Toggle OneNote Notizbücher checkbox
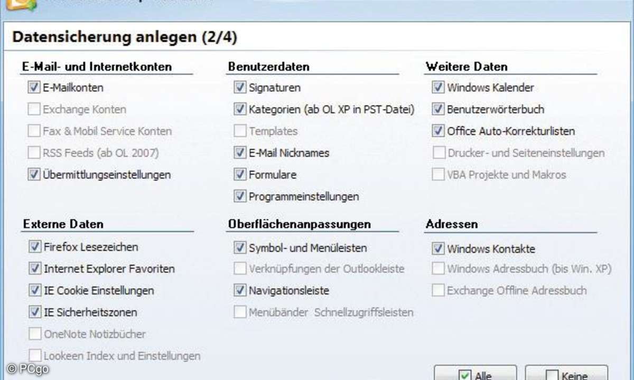Image resolution: width=634 pixels, height=380 pixels. click(35, 334)
